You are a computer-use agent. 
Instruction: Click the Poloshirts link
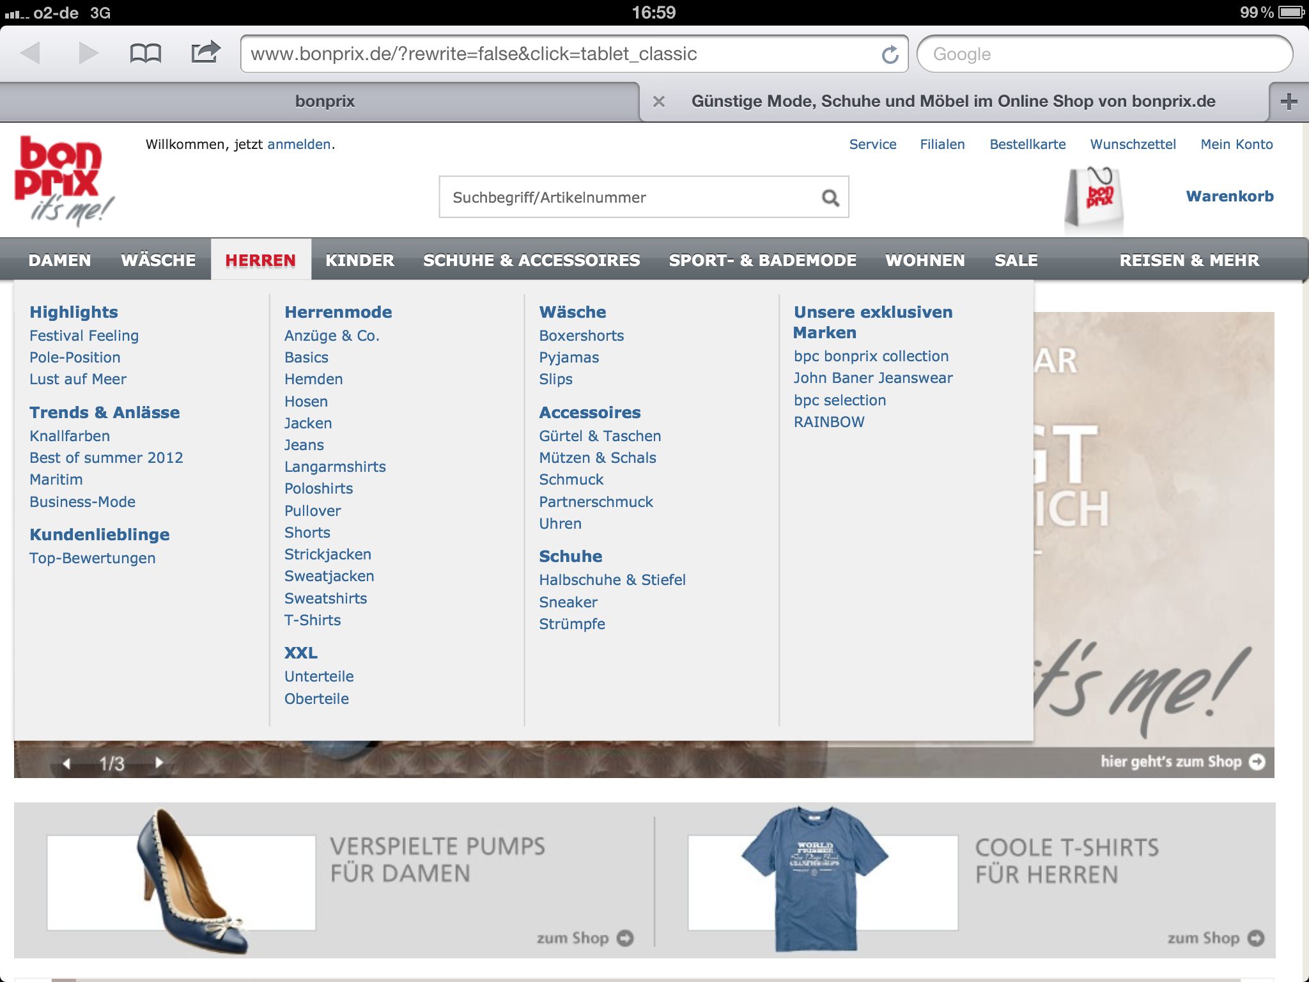tap(318, 488)
